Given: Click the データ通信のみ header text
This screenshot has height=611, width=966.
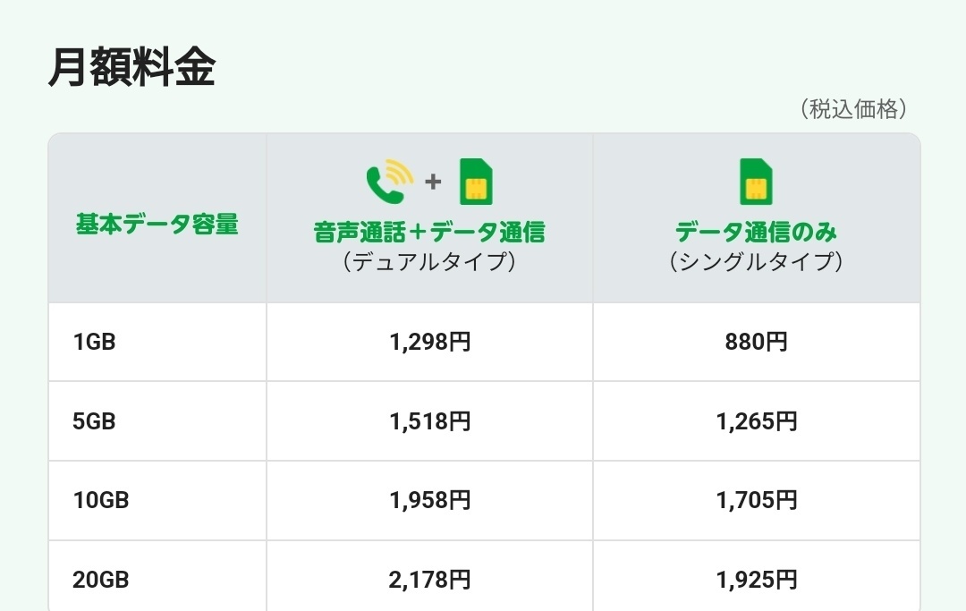Looking at the screenshot, I should tap(756, 233).
